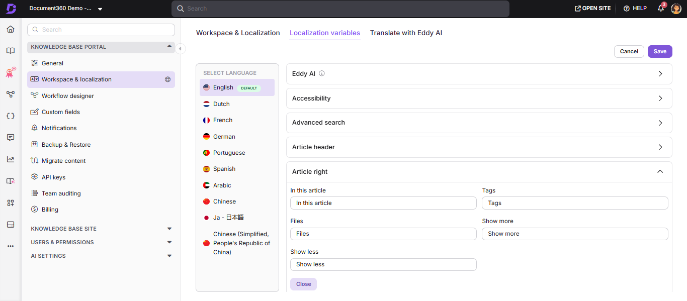This screenshot has width=687, height=301.
Task: Open the Extensions grid icon in left rail
Action: pos(11,203)
